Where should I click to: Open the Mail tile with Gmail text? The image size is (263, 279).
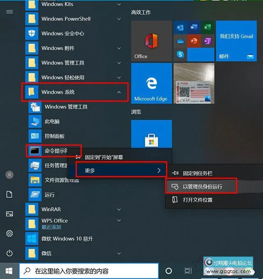[x=236, y=41]
